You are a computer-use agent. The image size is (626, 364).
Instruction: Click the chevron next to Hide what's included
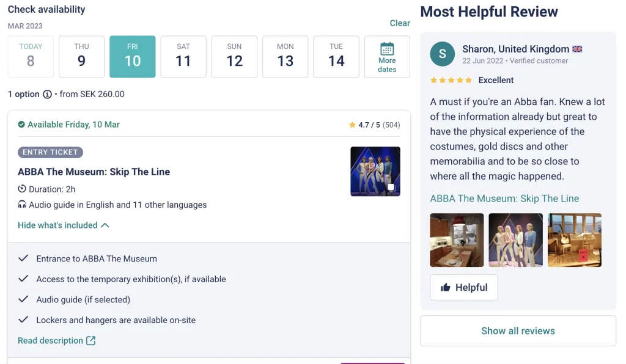[105, 225]
